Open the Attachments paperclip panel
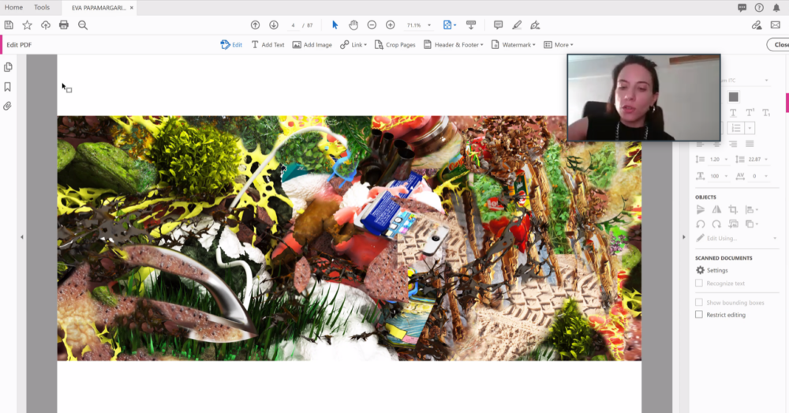 [8, 106]
